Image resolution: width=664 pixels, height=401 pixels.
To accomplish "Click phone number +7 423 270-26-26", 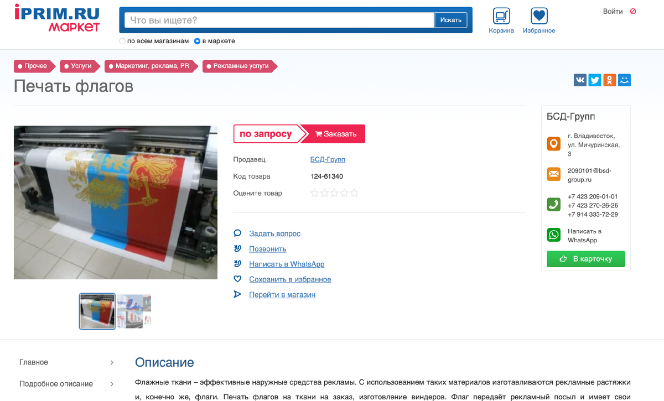I will [x=593, y=205].
